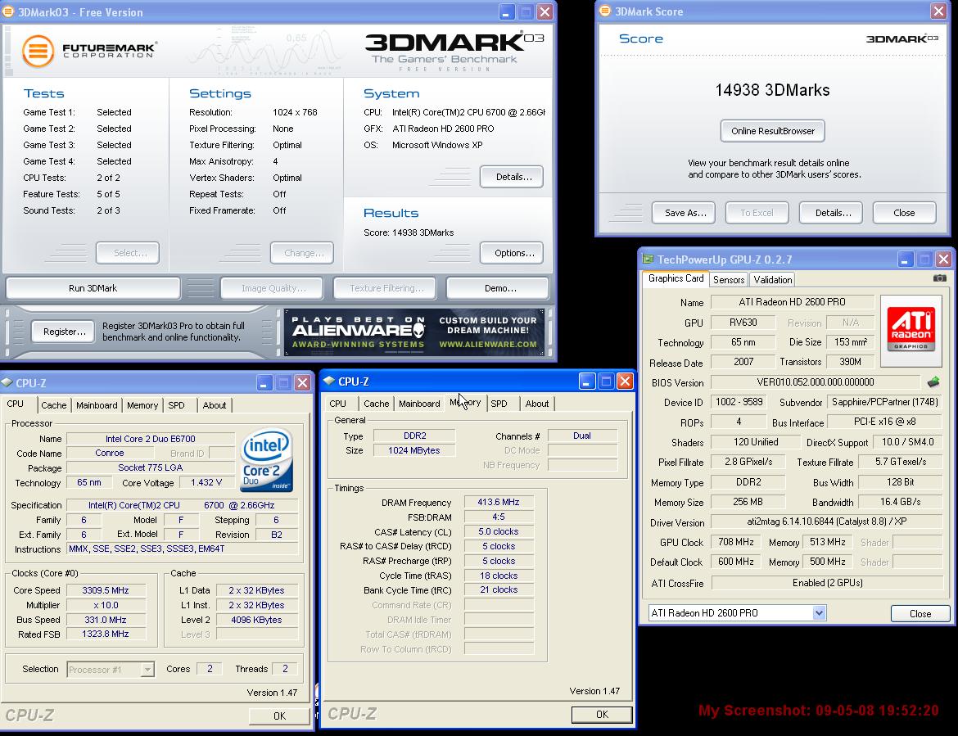Click the DRAM Frequency 413.6 MHz value
Viewport: 958px width, 736px height.
pos(499,502)
